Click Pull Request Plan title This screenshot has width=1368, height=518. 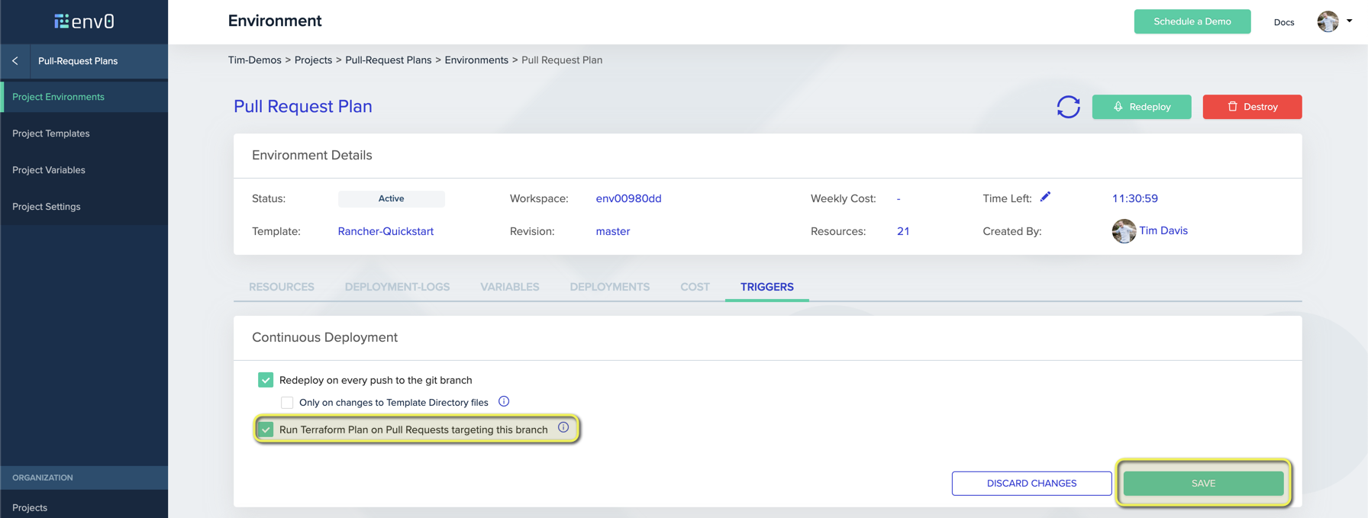(x=303, y=106)
